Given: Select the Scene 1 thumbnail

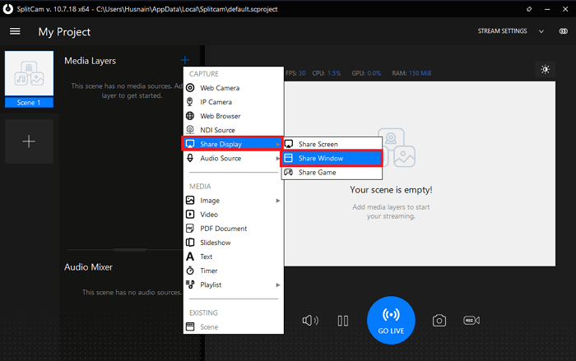Looking at the screenshot, I should pos(29,73).
